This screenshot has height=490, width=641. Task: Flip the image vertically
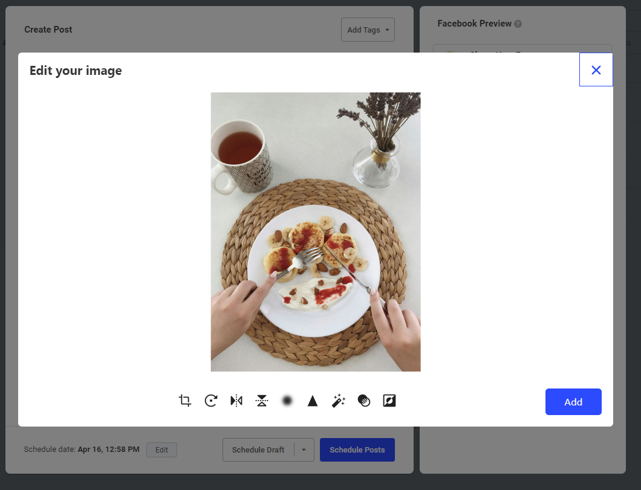[261, 400]
